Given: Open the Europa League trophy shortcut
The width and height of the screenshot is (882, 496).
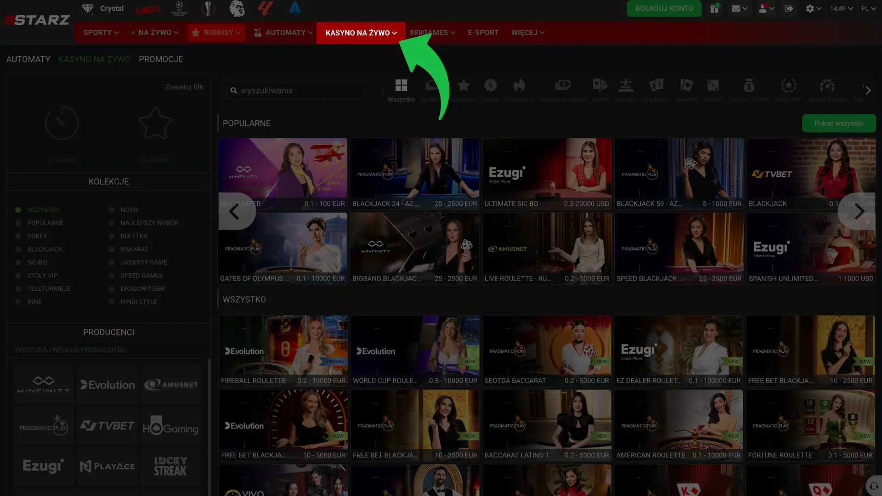Looking at the screenshot, I should point(208,8).
